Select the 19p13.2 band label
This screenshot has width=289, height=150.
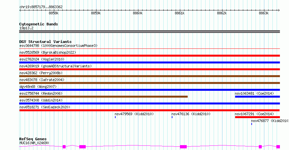point(26,28)
